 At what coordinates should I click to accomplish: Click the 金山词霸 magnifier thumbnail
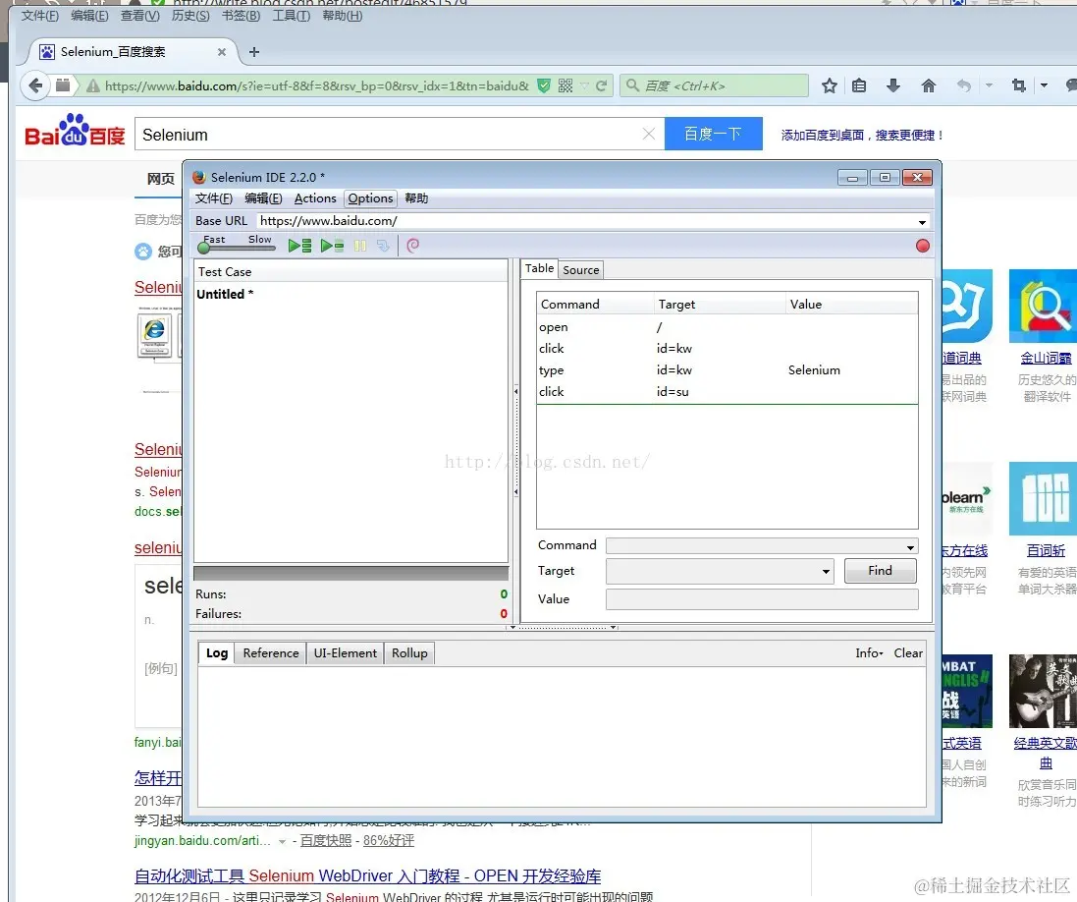coord(1043,307)
